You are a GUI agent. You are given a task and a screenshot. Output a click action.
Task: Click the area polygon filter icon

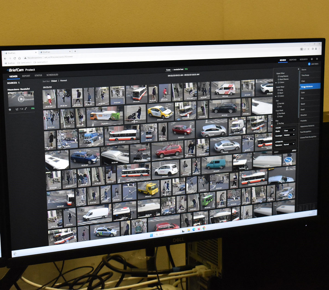tap(17, 109)
